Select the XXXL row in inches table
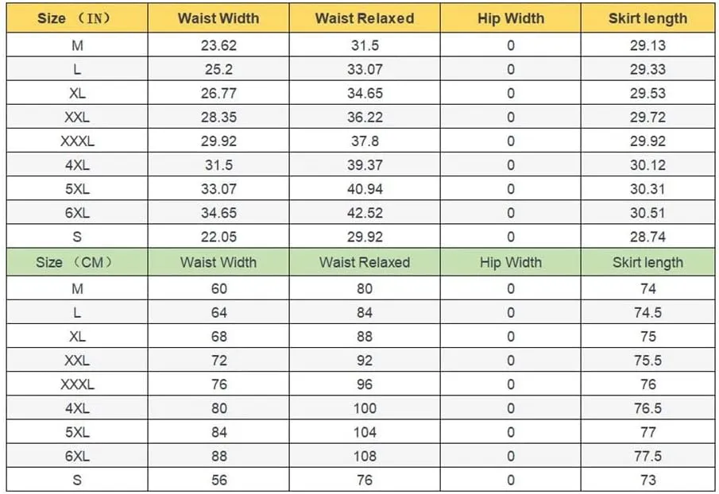Image resolution: width=719 pixels, height=494 pixels. pyautogui.click(x=361, y=141)
